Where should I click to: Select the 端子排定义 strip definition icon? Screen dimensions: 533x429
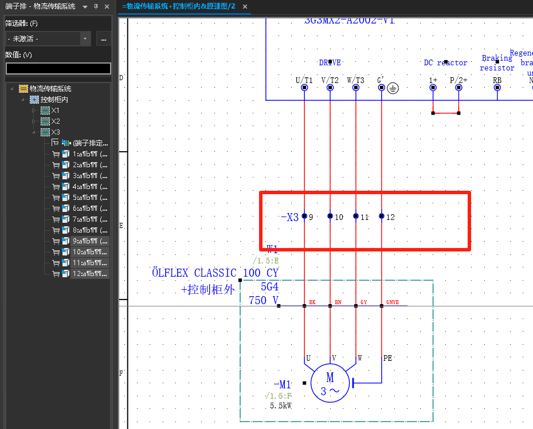click(x=66, y=143)
